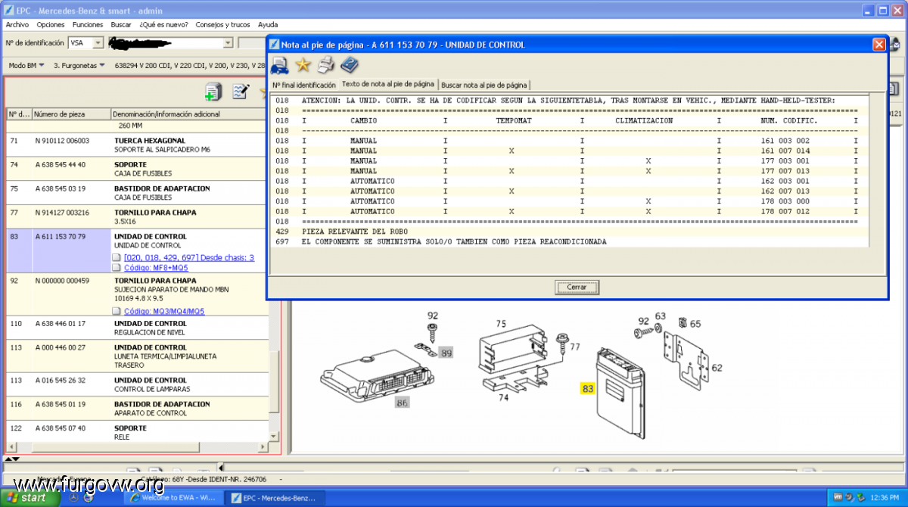Image resolution: width=908 pixels, height=507 pixels.
Task: Collapse the panel using the double-triangle splitter arrows
Action: 12,459
